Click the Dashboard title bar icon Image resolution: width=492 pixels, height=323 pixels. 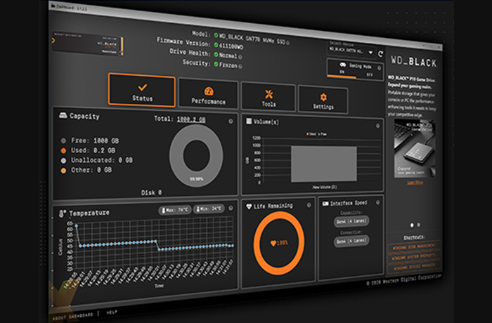click(53, 6)
